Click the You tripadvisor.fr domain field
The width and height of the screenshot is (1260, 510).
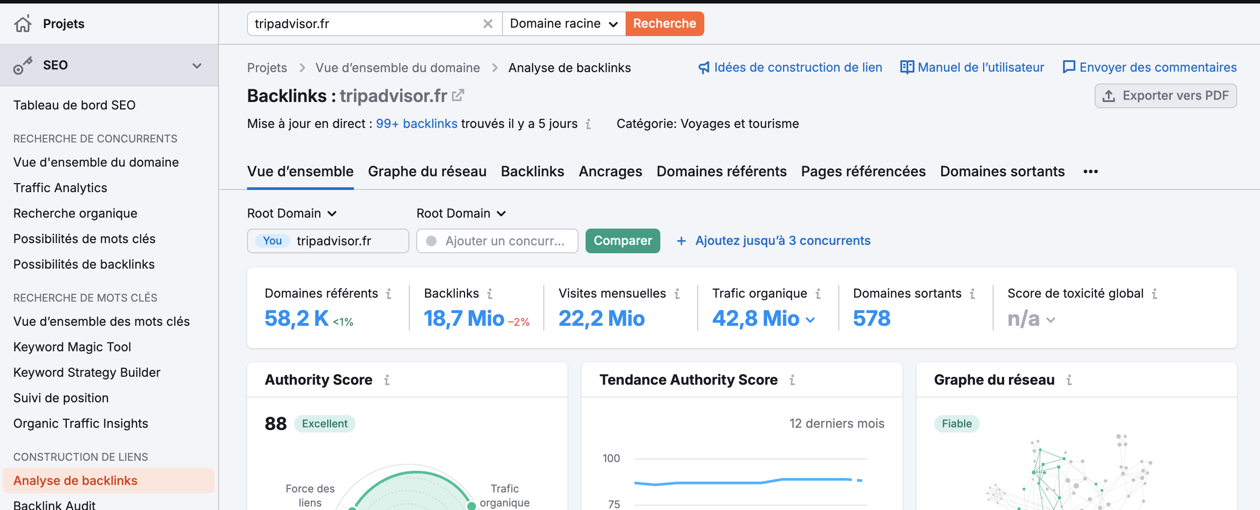click(328, 240)
